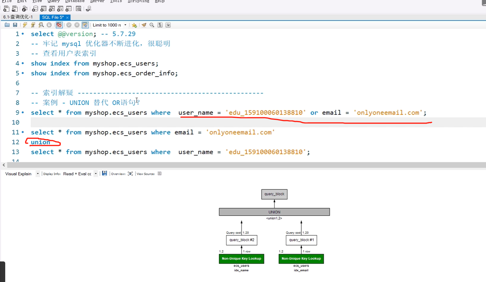486x282 pixels.
Task: Select the SQL File 5* tab
Action: pyautogui.click(x=53, y=17)
